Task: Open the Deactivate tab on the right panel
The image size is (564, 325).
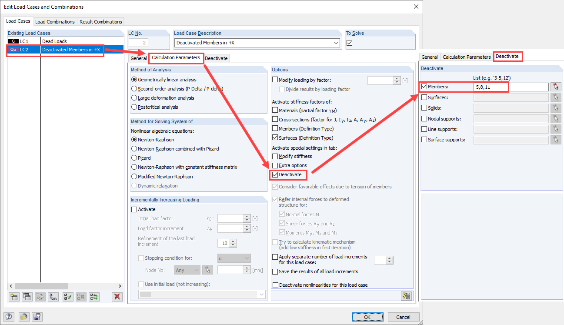Action: (507, 57)
